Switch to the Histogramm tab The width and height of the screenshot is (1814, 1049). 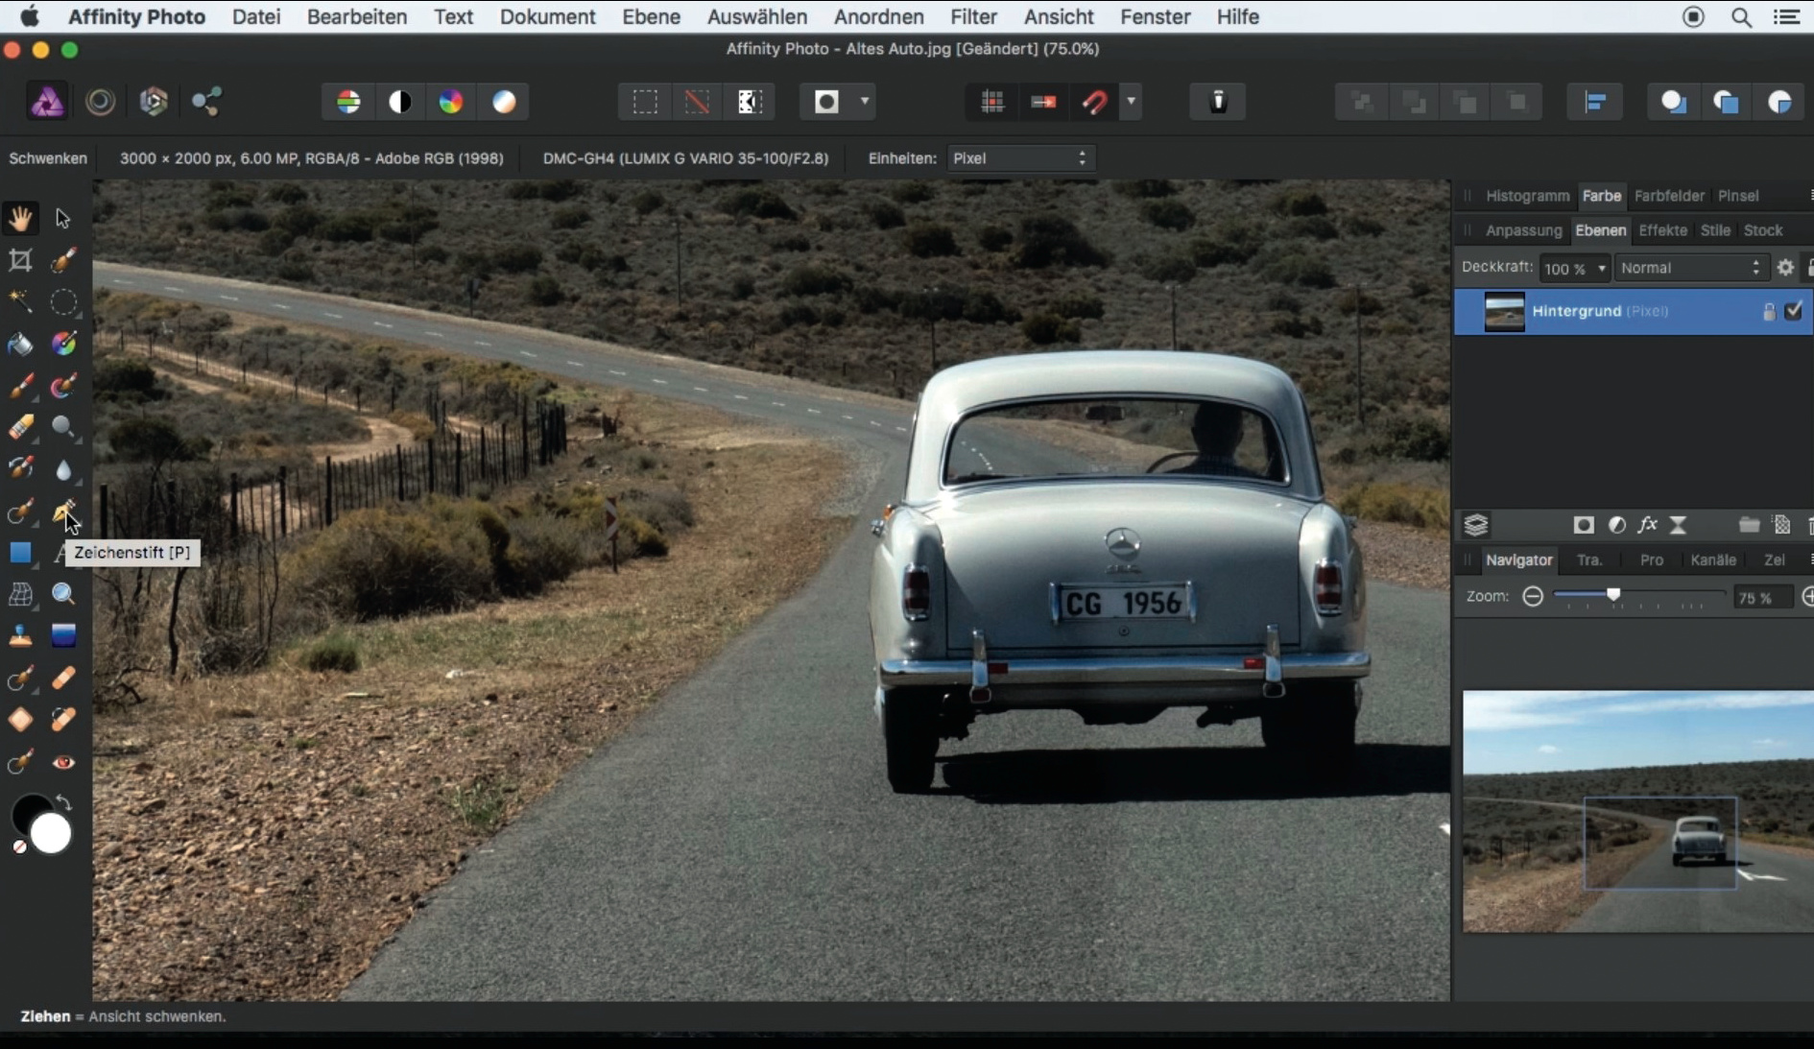pyautogui.click(x=1527, y=196)
